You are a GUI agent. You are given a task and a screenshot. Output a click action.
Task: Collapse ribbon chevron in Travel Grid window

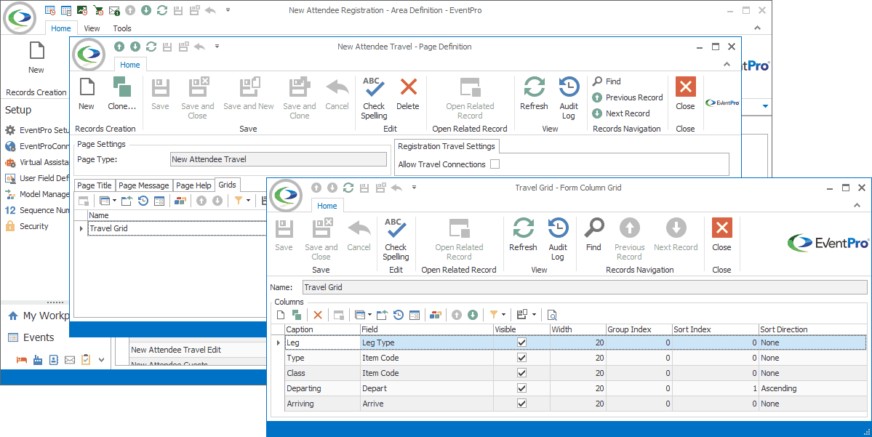point(857,205)
